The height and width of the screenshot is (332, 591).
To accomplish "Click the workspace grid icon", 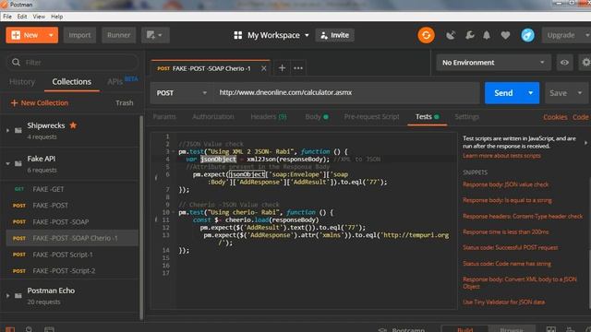I will click(238, 35).
